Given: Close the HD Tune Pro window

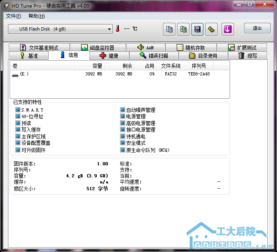Looking at the screenshot, I should pos(265,4).
